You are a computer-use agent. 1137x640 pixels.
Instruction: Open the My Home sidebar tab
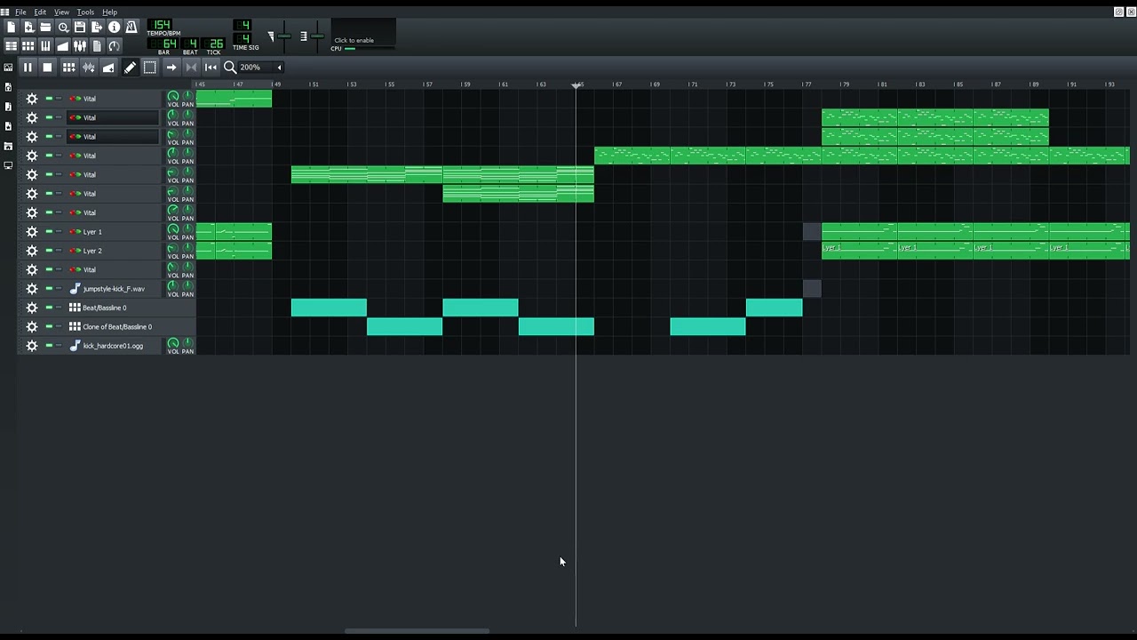click(x=8, y=146)
